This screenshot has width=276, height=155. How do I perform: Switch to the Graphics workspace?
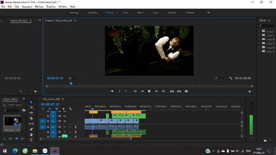172,13
